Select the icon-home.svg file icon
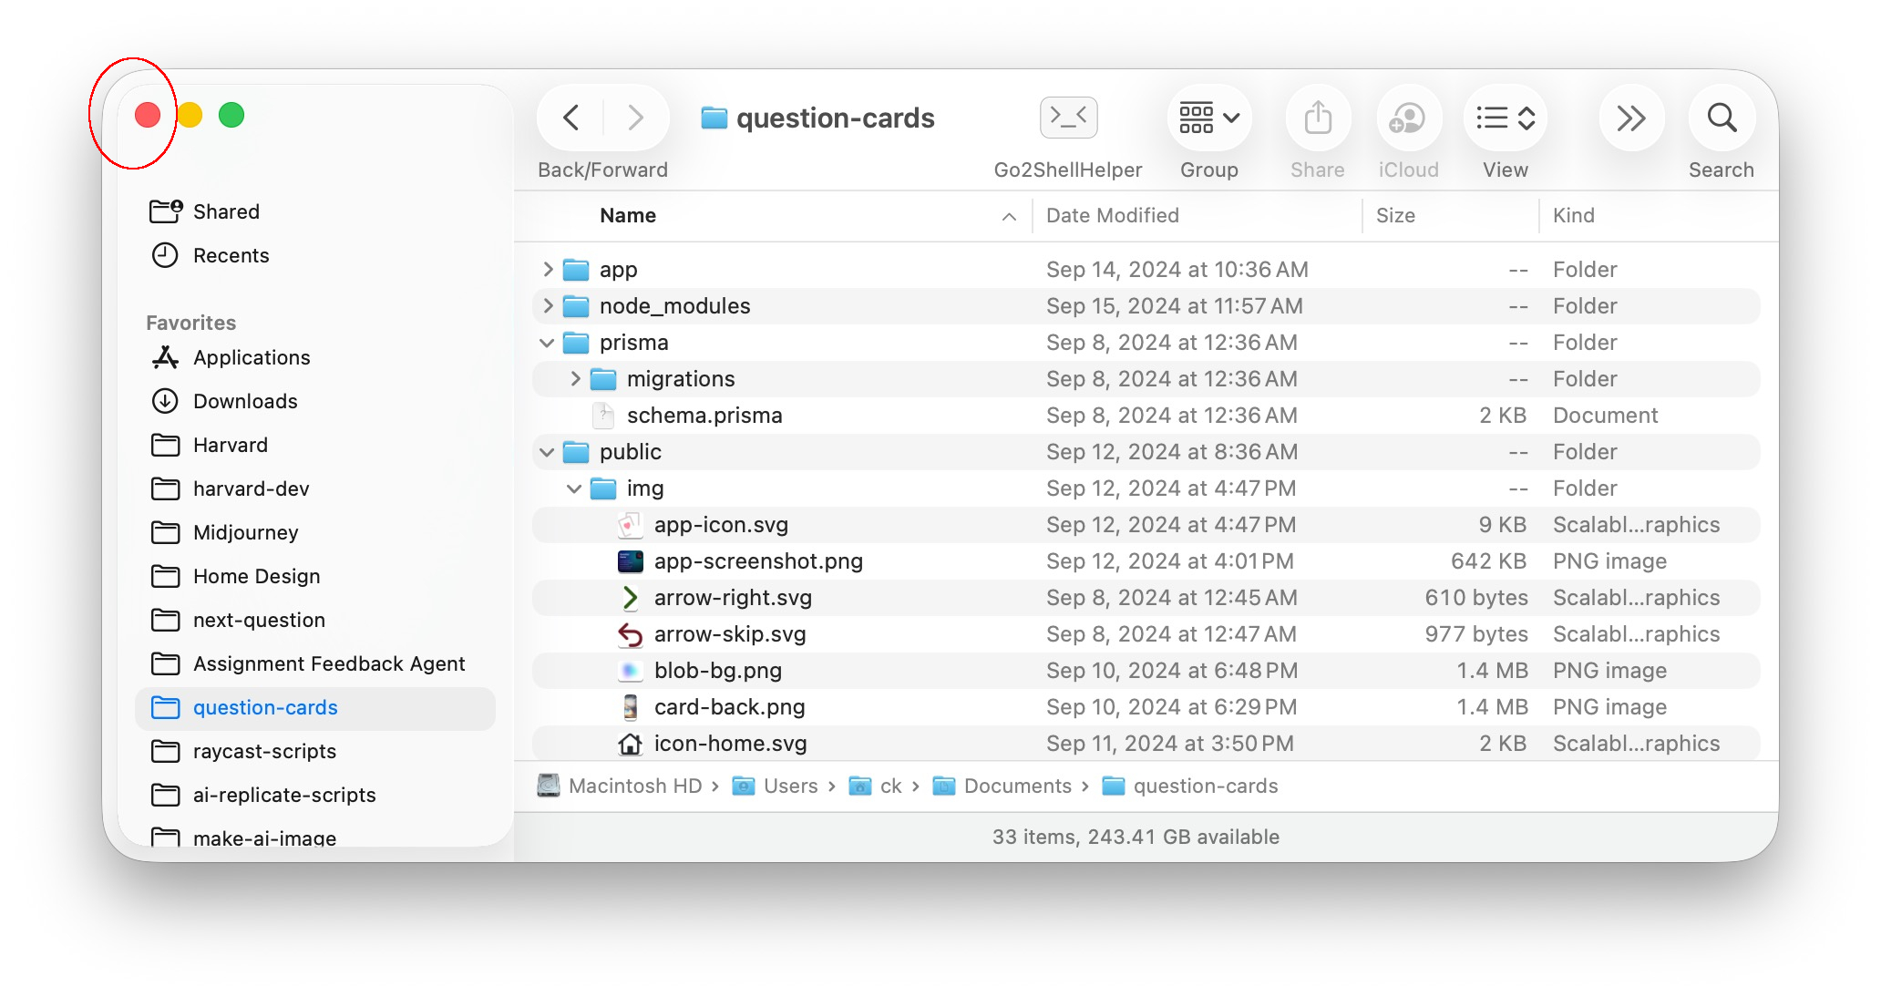This screenshot has height=997, width=1881. pos(630,744)
